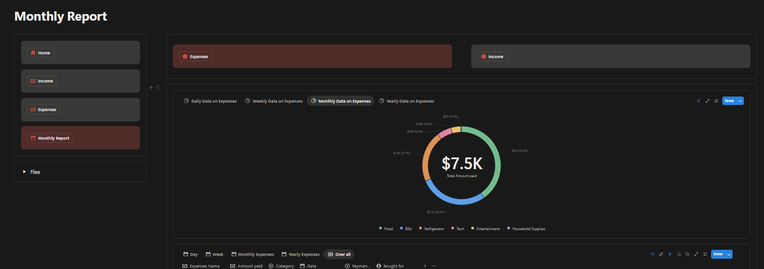This screenshot has width=764, height=269.
Task: Add a property with the table plus icon
Action: coord(425,266)
